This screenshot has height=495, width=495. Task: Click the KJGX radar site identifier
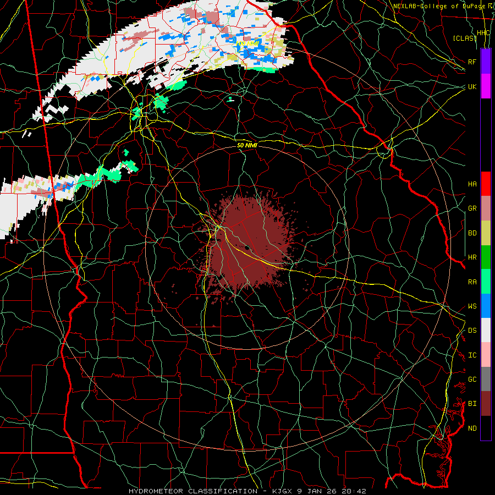tap(283, 491)
